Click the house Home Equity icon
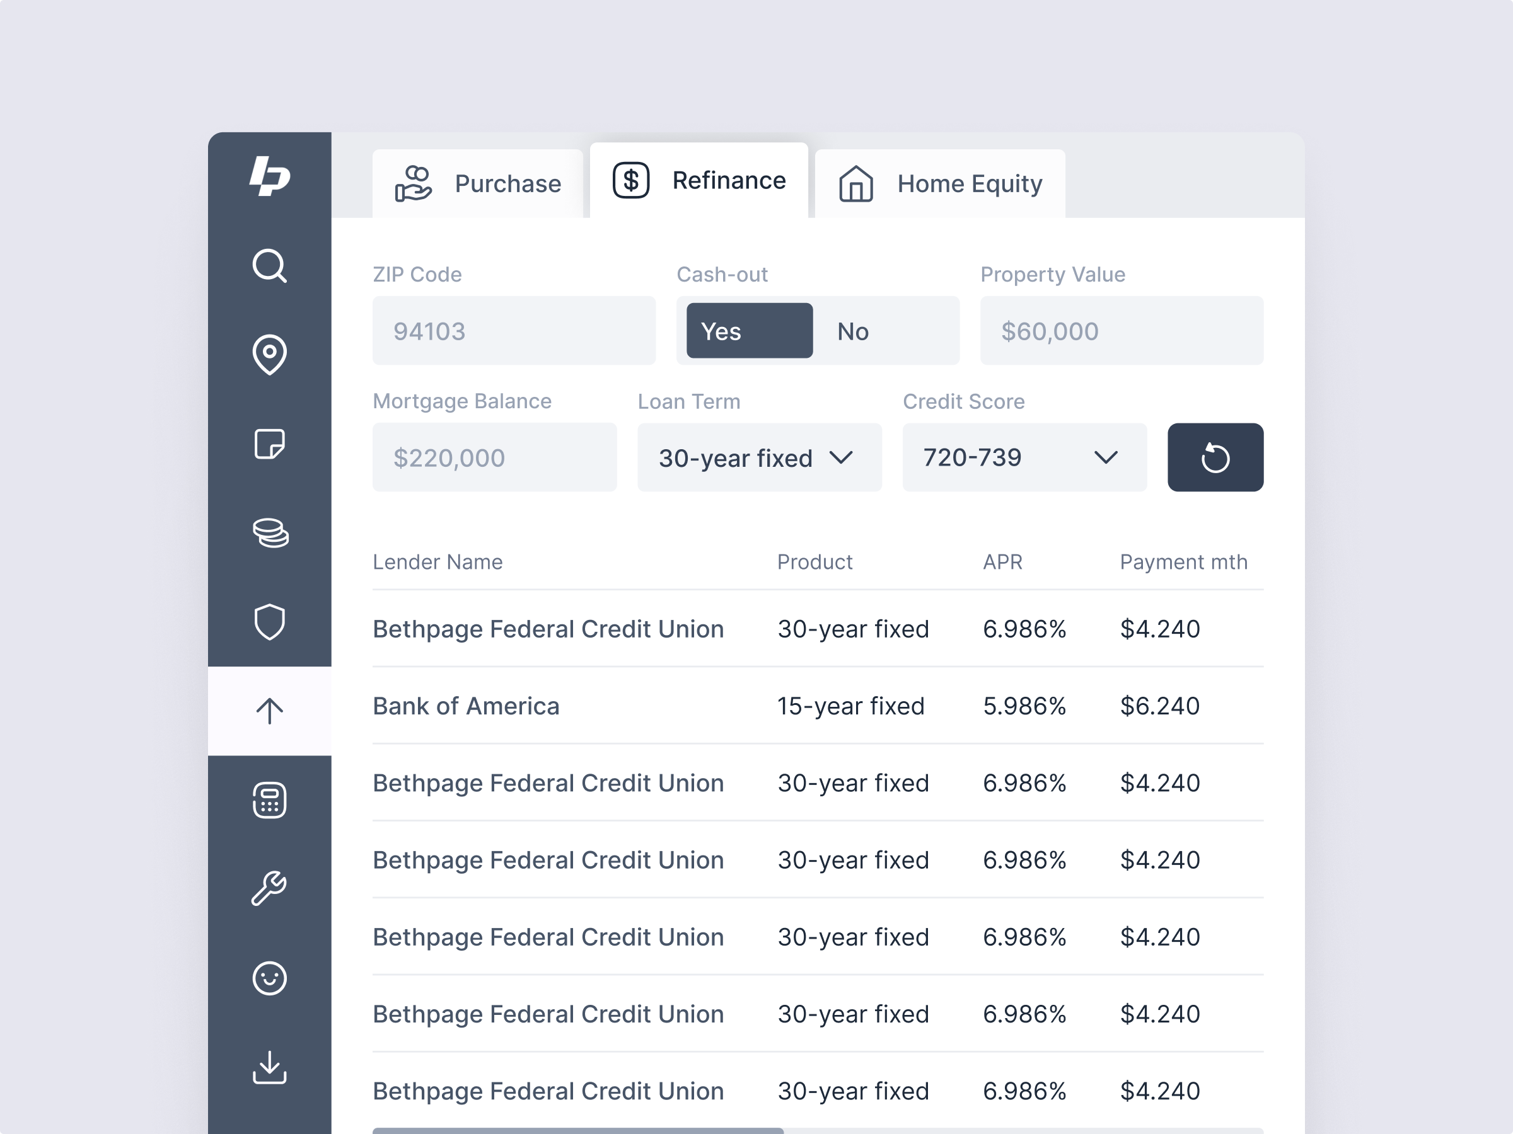 855,184
